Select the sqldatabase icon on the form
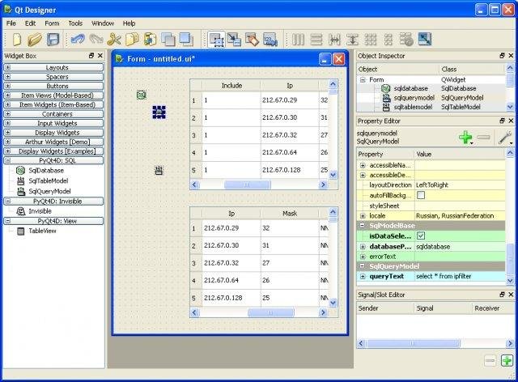Screen dimensions: 518x382 pyautogui.click(x=142, y=95)
